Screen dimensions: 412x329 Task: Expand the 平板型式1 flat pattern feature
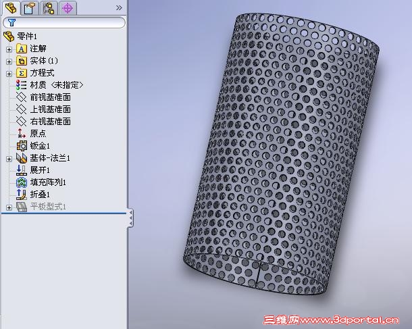click(x=9, y=207)
